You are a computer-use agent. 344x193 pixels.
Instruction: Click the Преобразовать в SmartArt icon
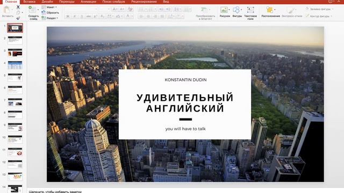204,10
